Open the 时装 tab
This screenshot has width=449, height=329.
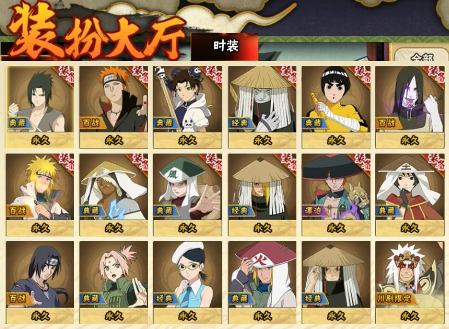(225, 47)
